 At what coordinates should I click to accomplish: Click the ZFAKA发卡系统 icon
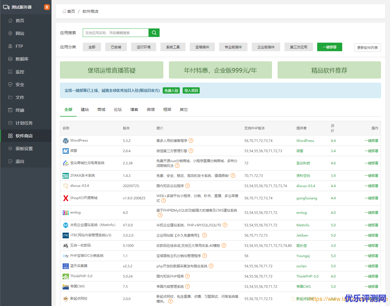pos(66,176)
